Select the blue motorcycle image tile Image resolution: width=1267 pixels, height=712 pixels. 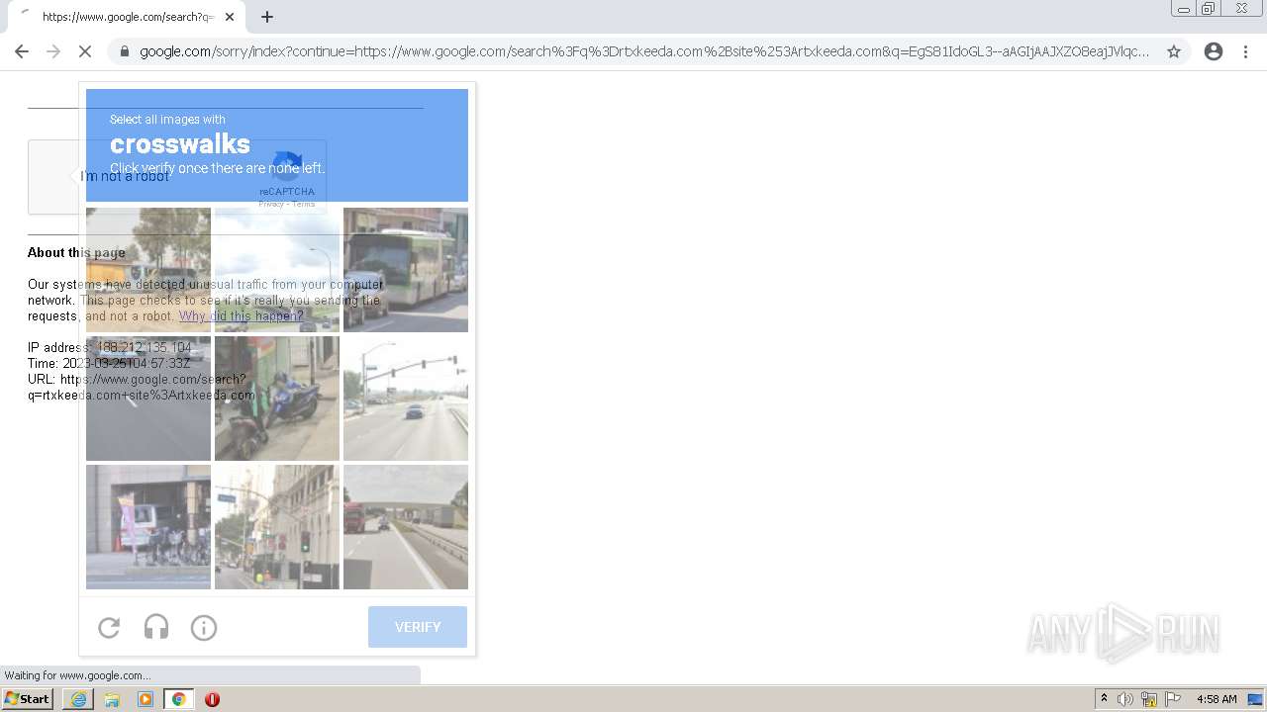[x=277, y=399]
